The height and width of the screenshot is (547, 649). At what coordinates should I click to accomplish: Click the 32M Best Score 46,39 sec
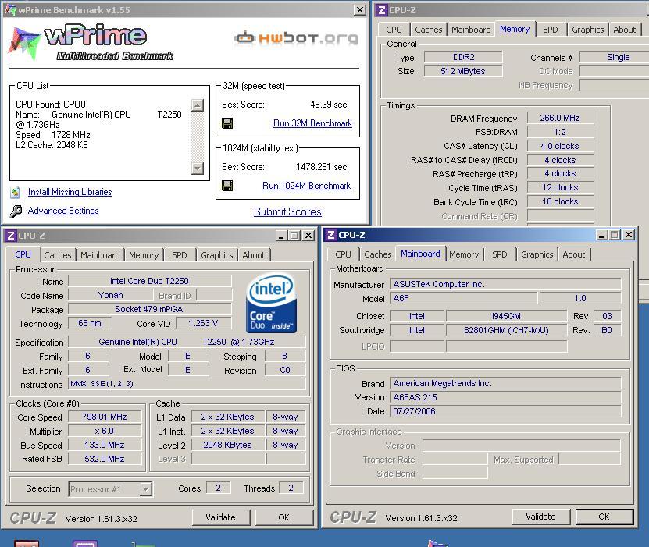[329, 105]
